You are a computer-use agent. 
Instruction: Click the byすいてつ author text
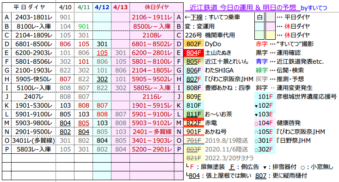[314, 8]
